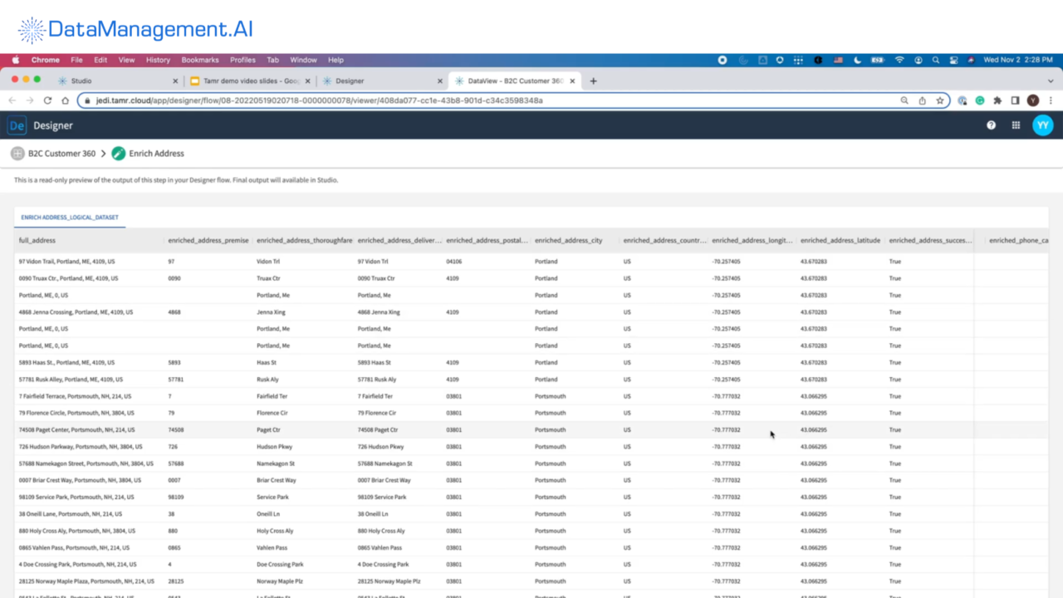Click the Enrich Address green pencil icon
Screen dimensions: 1063x598
point(119,154)
